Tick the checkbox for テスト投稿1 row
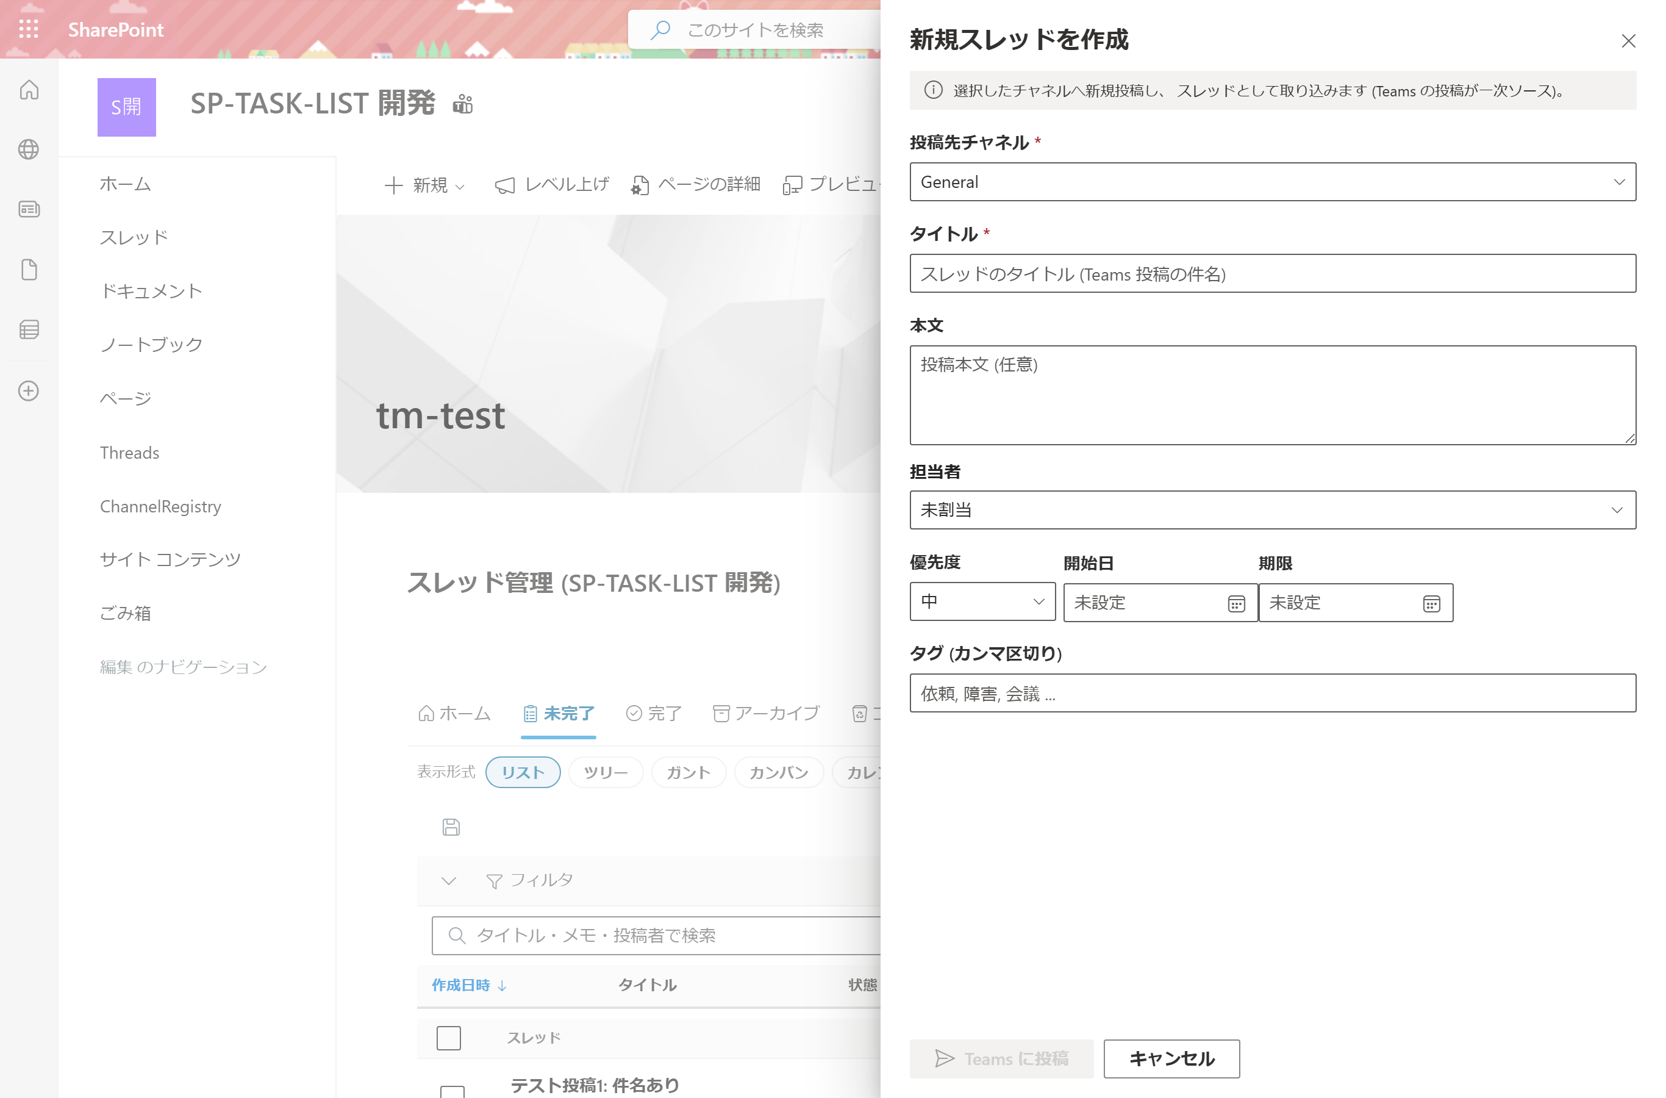Screen dimensions: 1666x1098 coord(452,1091)
